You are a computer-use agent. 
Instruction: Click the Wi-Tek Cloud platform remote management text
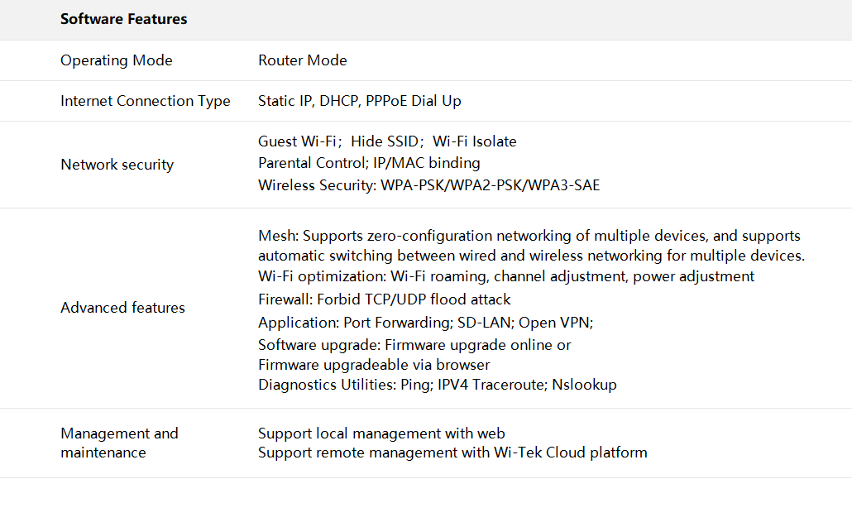tap(452, 453)
